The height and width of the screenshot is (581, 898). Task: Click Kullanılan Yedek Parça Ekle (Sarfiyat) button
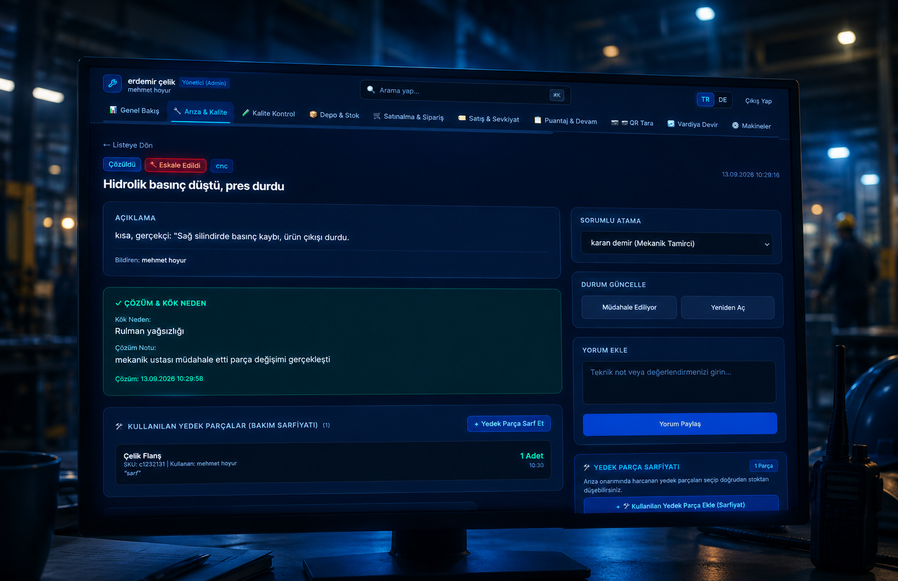coord(681,506)
